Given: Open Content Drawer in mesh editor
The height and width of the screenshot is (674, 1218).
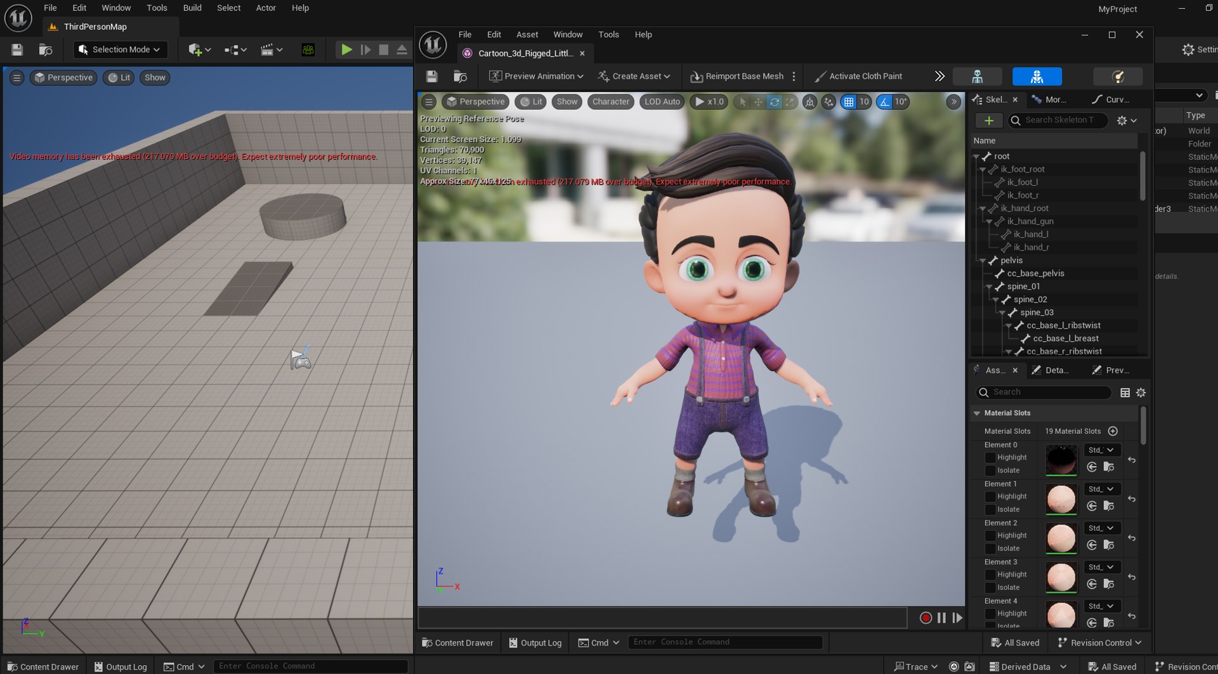Looking at the screenshot, I should (458, 643).
